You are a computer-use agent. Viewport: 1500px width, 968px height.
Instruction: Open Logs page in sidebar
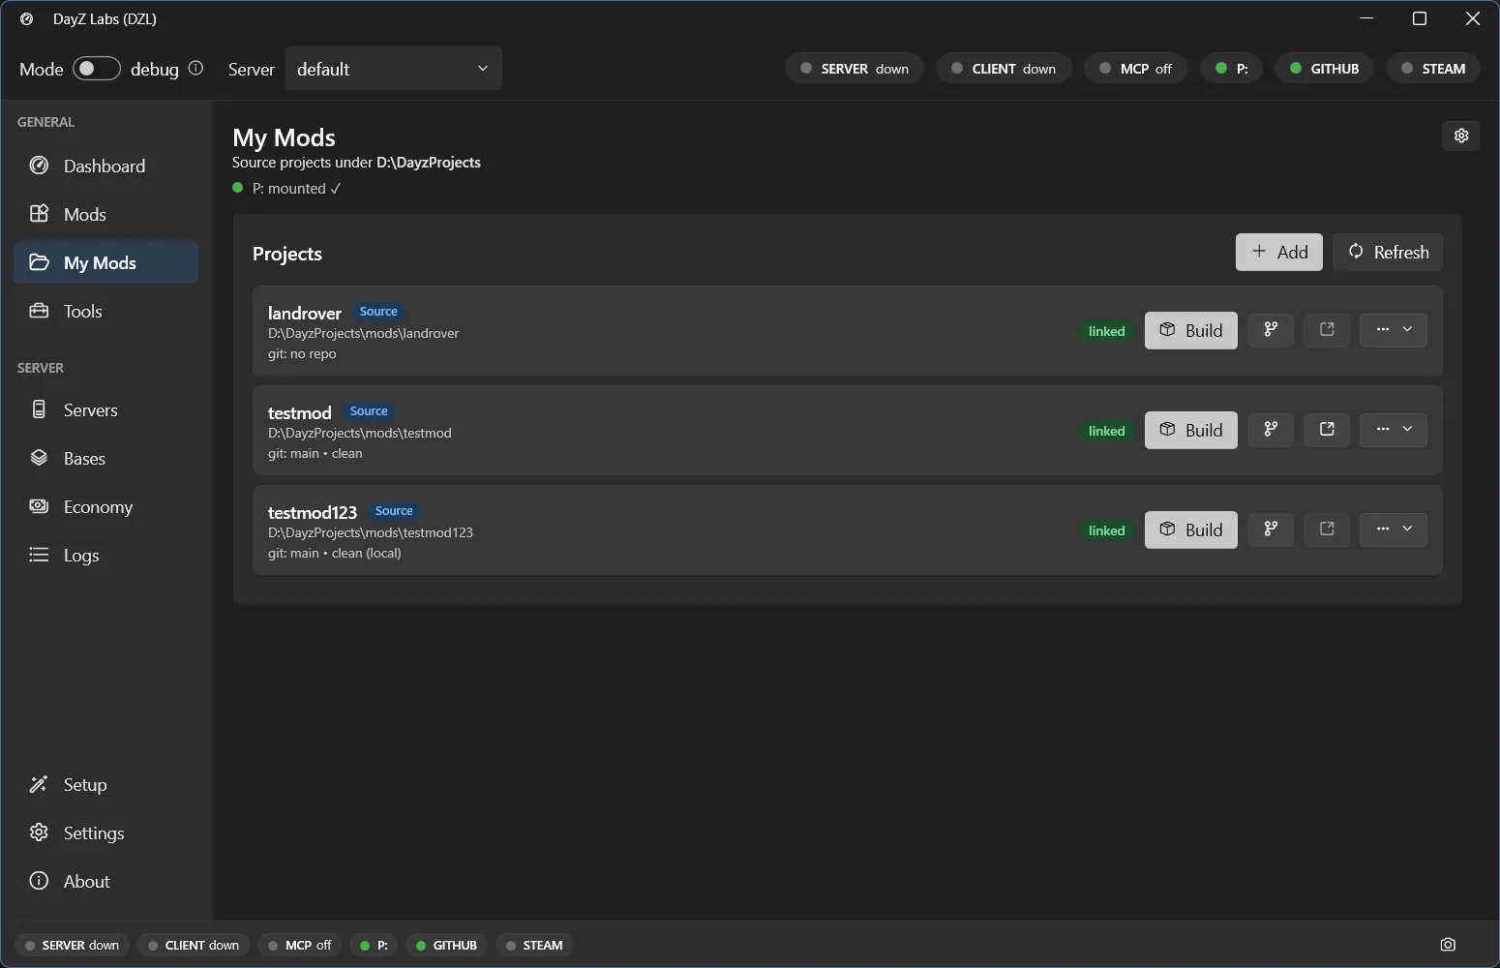[105, 555]
